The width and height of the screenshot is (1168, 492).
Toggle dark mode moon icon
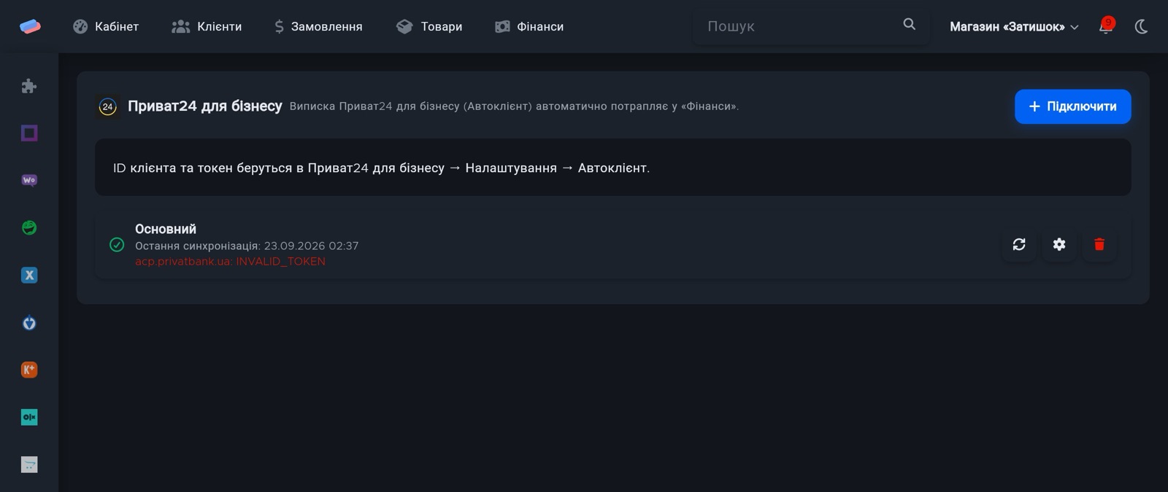(x=1142, y=27)
